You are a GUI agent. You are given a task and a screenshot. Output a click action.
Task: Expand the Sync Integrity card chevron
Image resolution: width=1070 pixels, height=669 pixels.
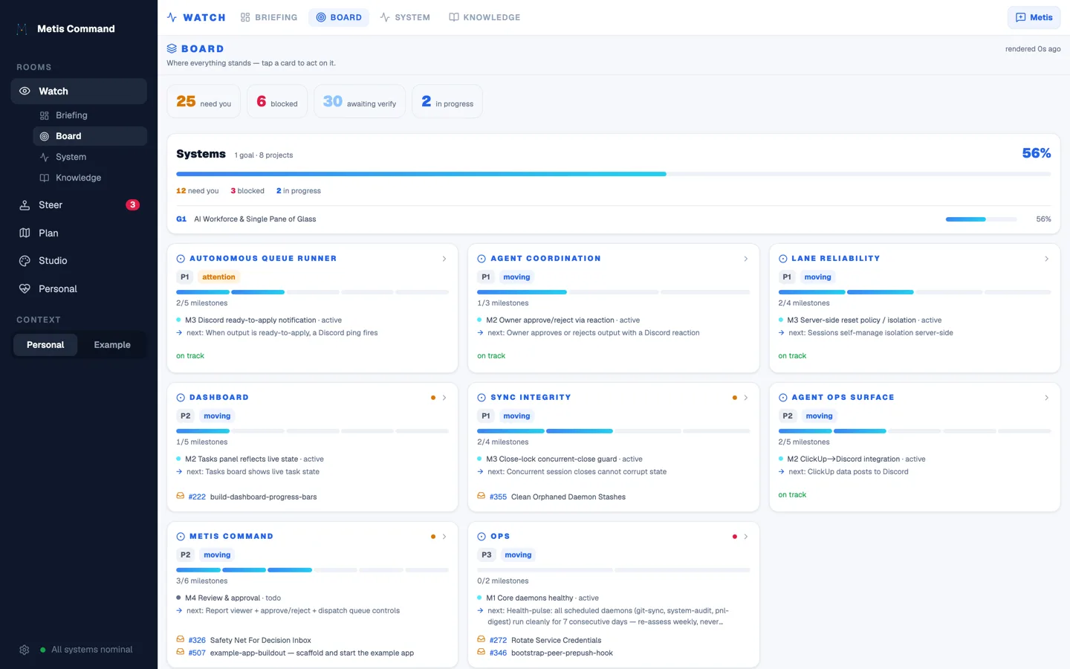(x=746, y=398)
